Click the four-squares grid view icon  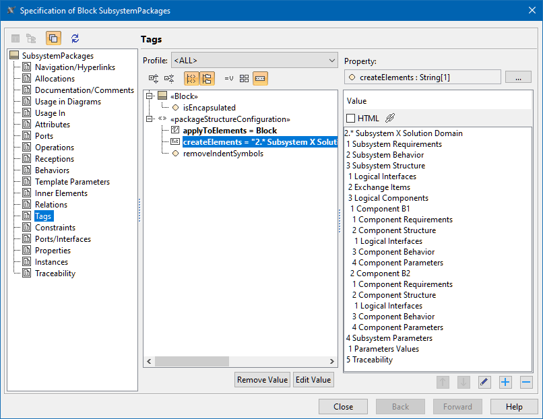[245, 79]
